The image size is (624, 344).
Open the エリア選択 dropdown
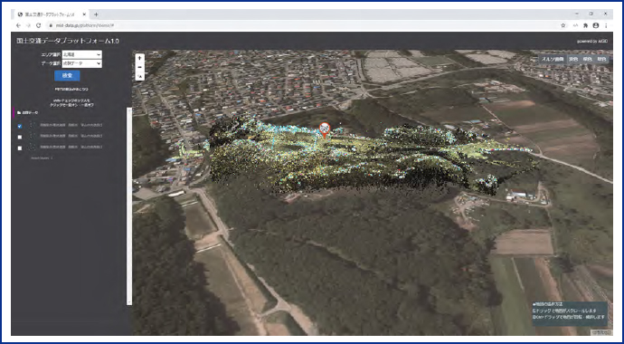pos(82,54)
